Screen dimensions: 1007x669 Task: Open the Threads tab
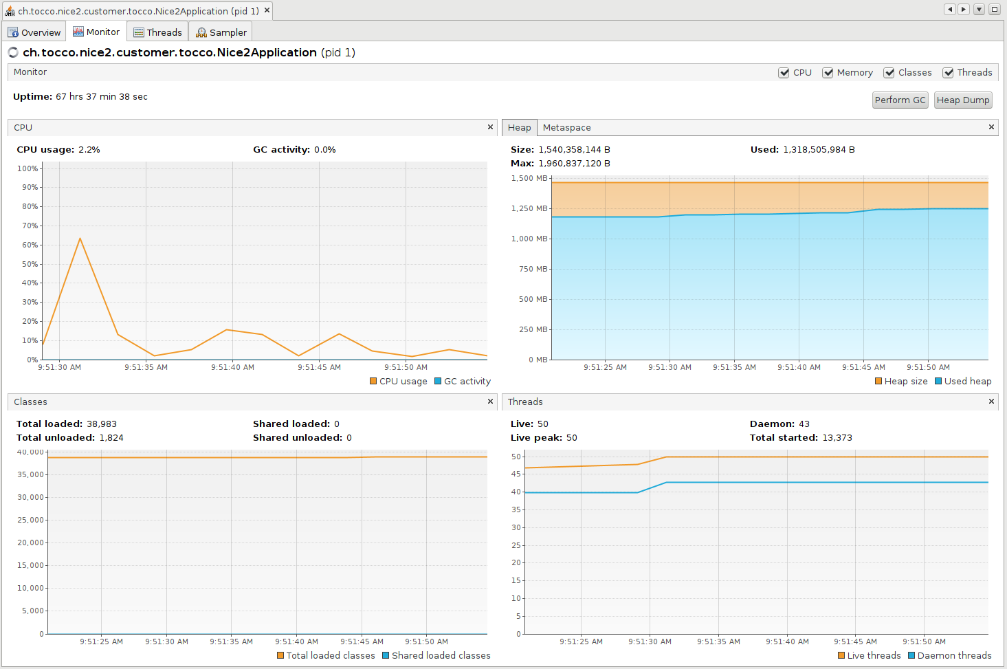(x=157, y=32)
